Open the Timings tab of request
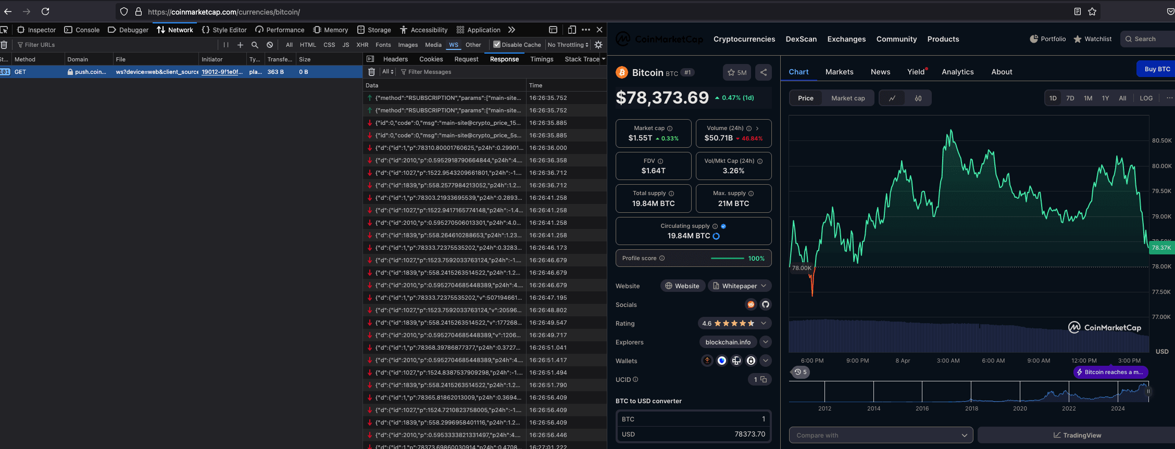Viewport: 1175px width, 449px height. [x=542, y=59]
